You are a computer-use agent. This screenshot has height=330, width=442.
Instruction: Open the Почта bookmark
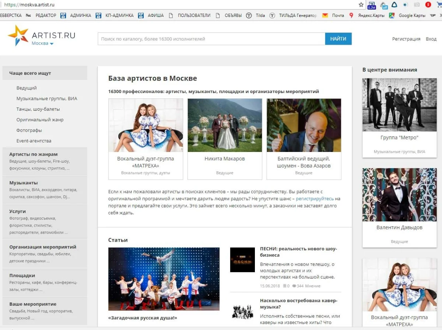[x=337, y=15]
